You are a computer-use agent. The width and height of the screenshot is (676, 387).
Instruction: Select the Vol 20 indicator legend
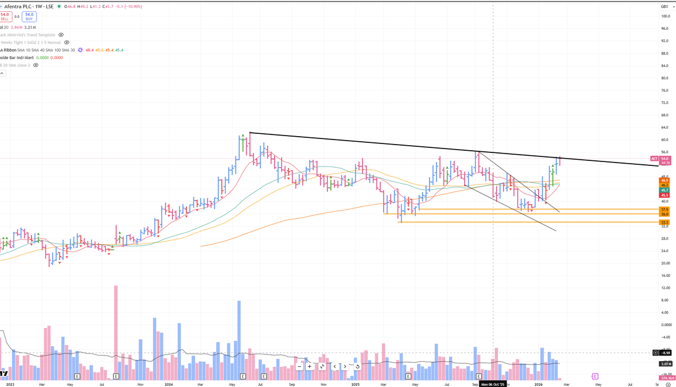coord(5,27)
